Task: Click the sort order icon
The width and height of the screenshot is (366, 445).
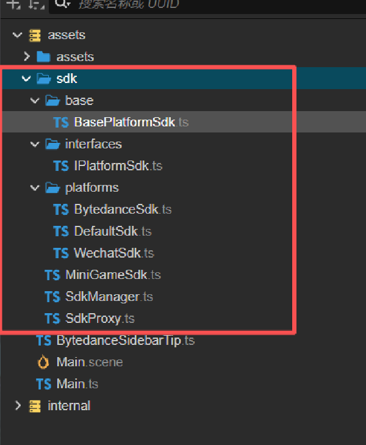Action: pyautogui.click(x=37, y=4)
